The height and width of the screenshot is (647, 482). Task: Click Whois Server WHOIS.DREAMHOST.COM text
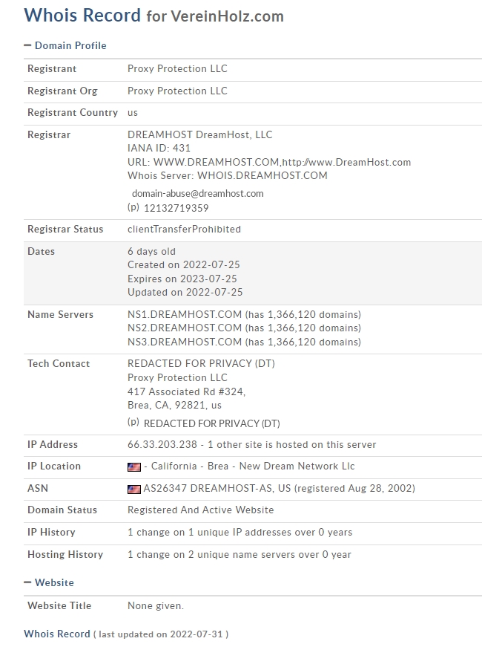click(x=228, y=176)
